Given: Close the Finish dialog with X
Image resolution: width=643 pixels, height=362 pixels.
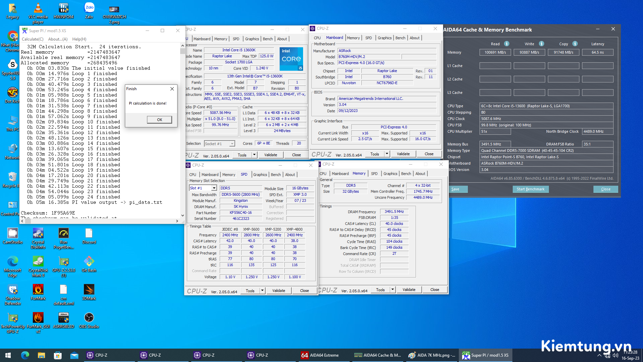Looking at the screenshot, I should (x=172, y=89).
